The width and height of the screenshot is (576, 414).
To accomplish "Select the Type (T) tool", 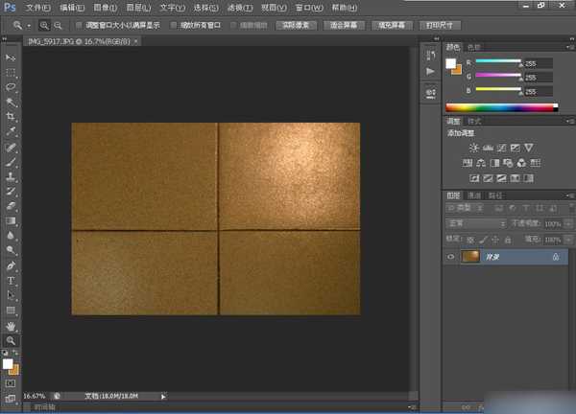I will (x=12, y=281).
